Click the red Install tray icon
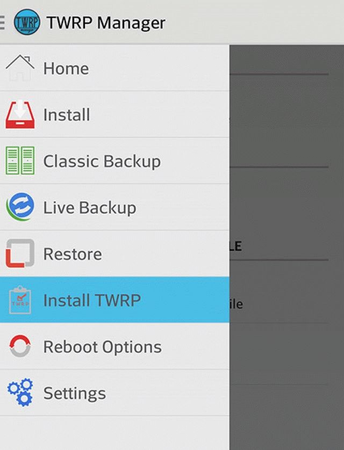This screenshot has height=450, width=344. tap(20, 115)
